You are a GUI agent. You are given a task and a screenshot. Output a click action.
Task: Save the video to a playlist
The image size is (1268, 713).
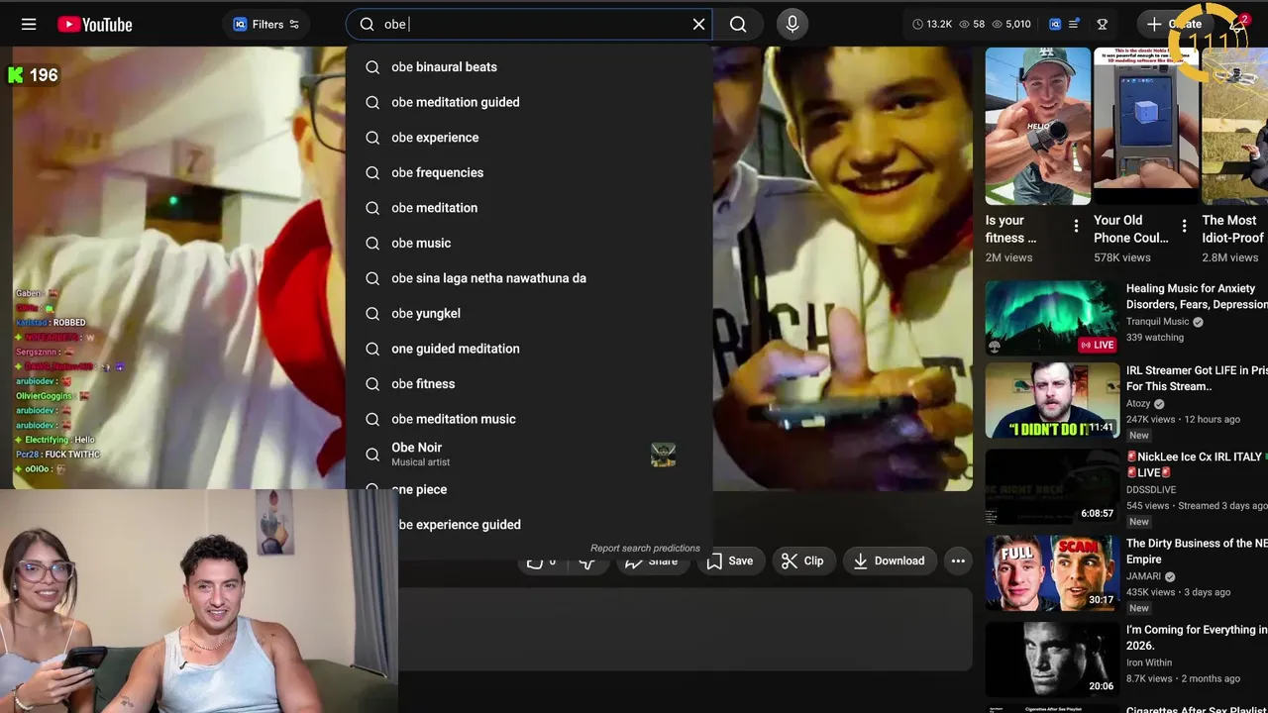click(730, 560)
